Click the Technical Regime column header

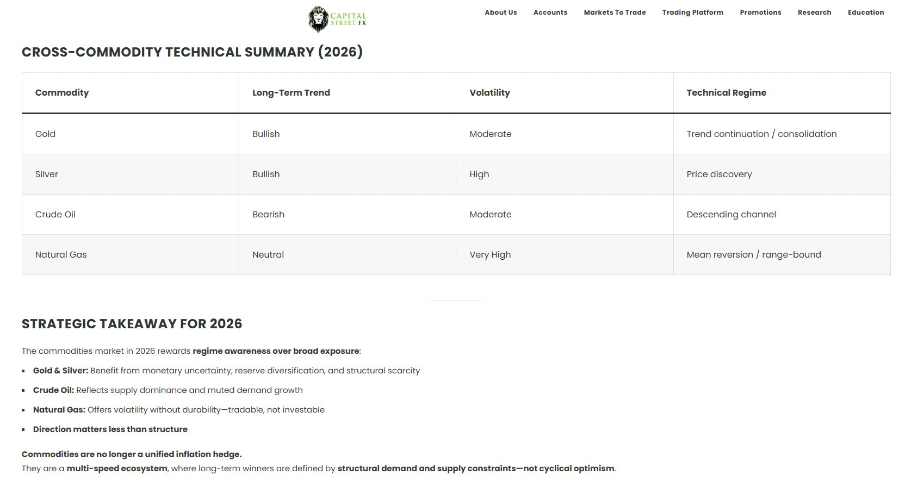click(x=726, y=92)
